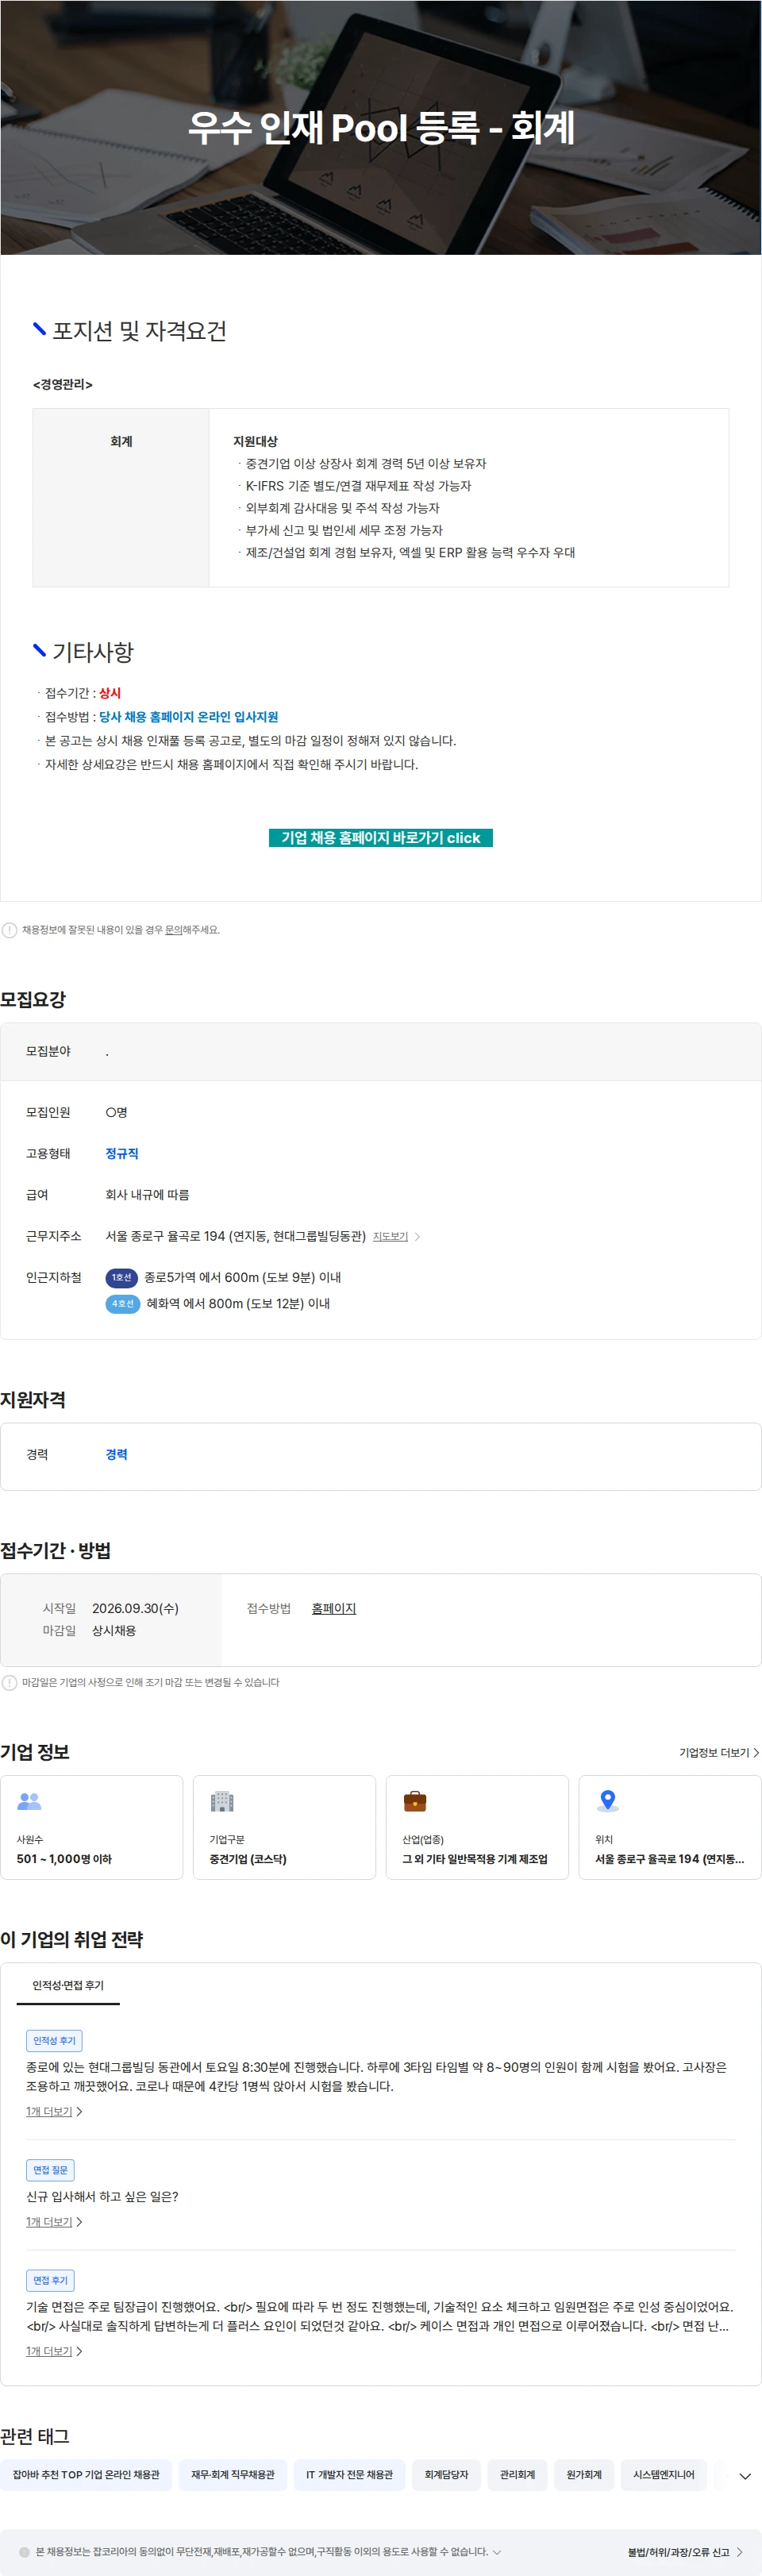Expand the copyright notice chevron at bottom
This screenshot has height=2576, width=762.
(x=497, y=2552)
